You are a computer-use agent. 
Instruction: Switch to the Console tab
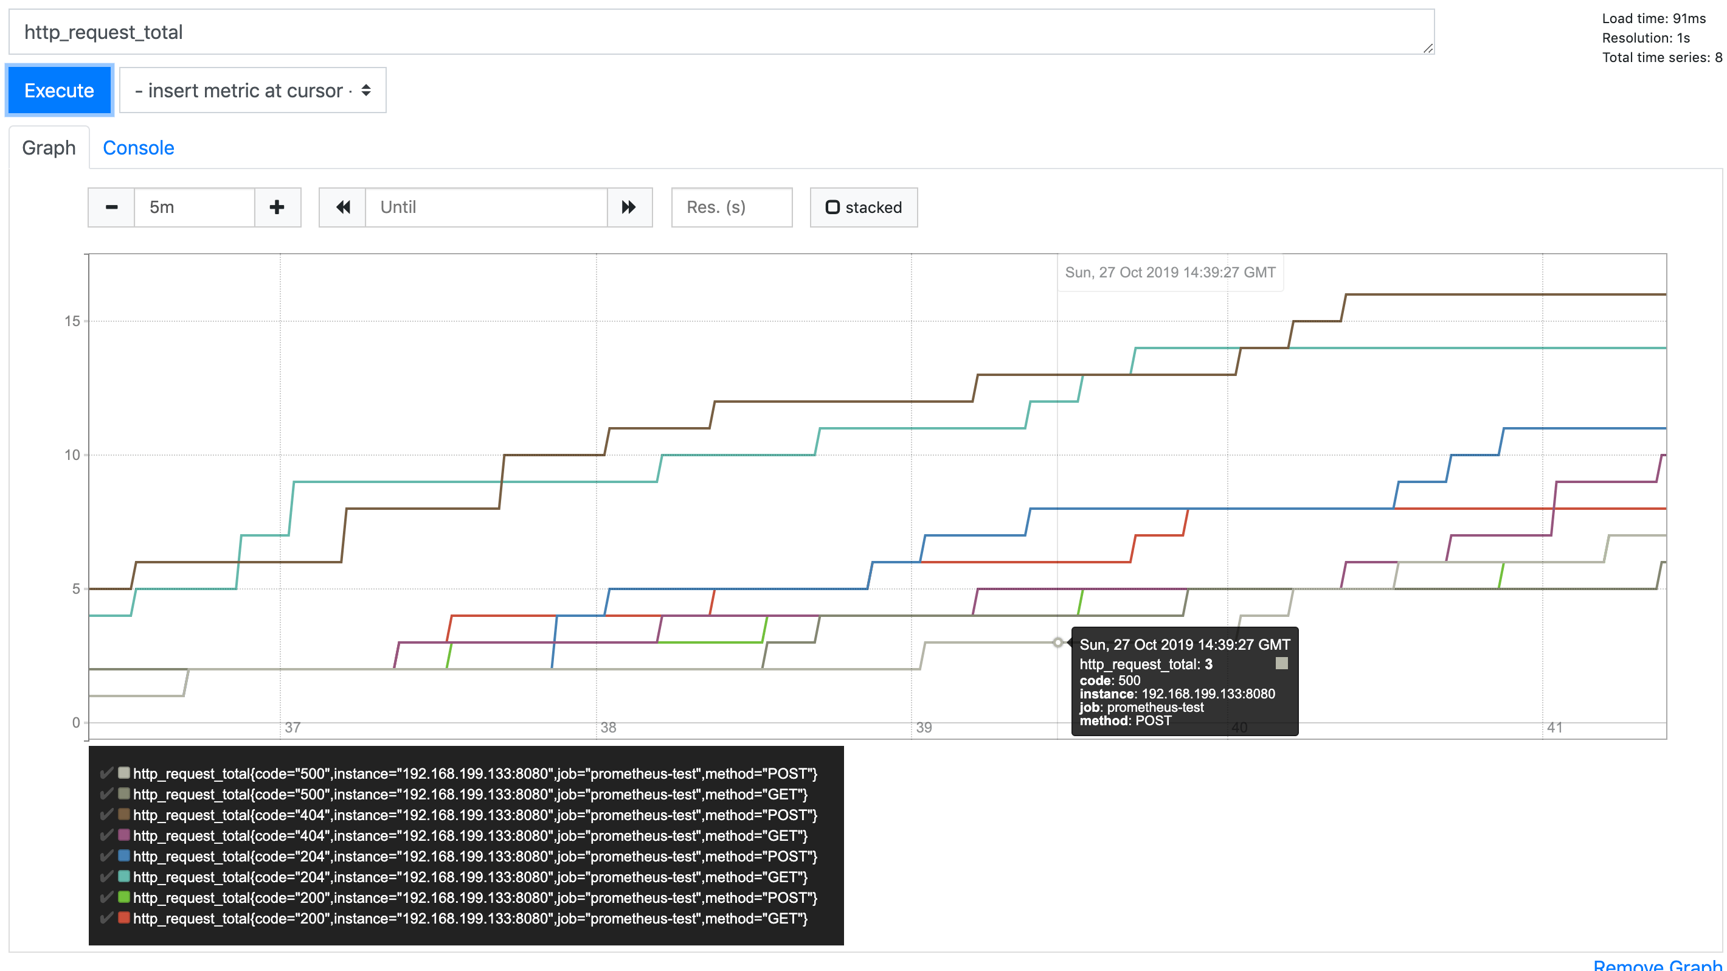(x=138, y=147)
